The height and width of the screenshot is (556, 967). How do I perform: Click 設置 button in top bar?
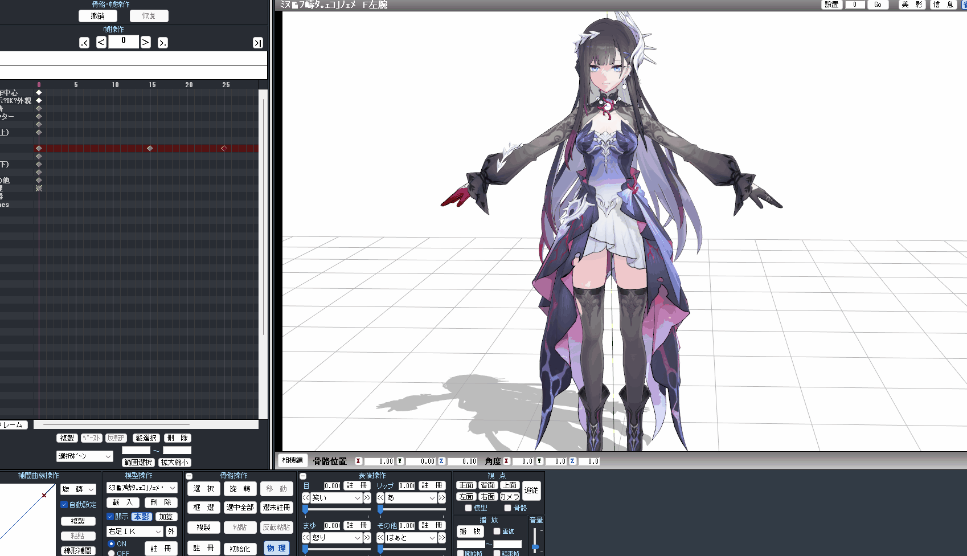point(831,5)
